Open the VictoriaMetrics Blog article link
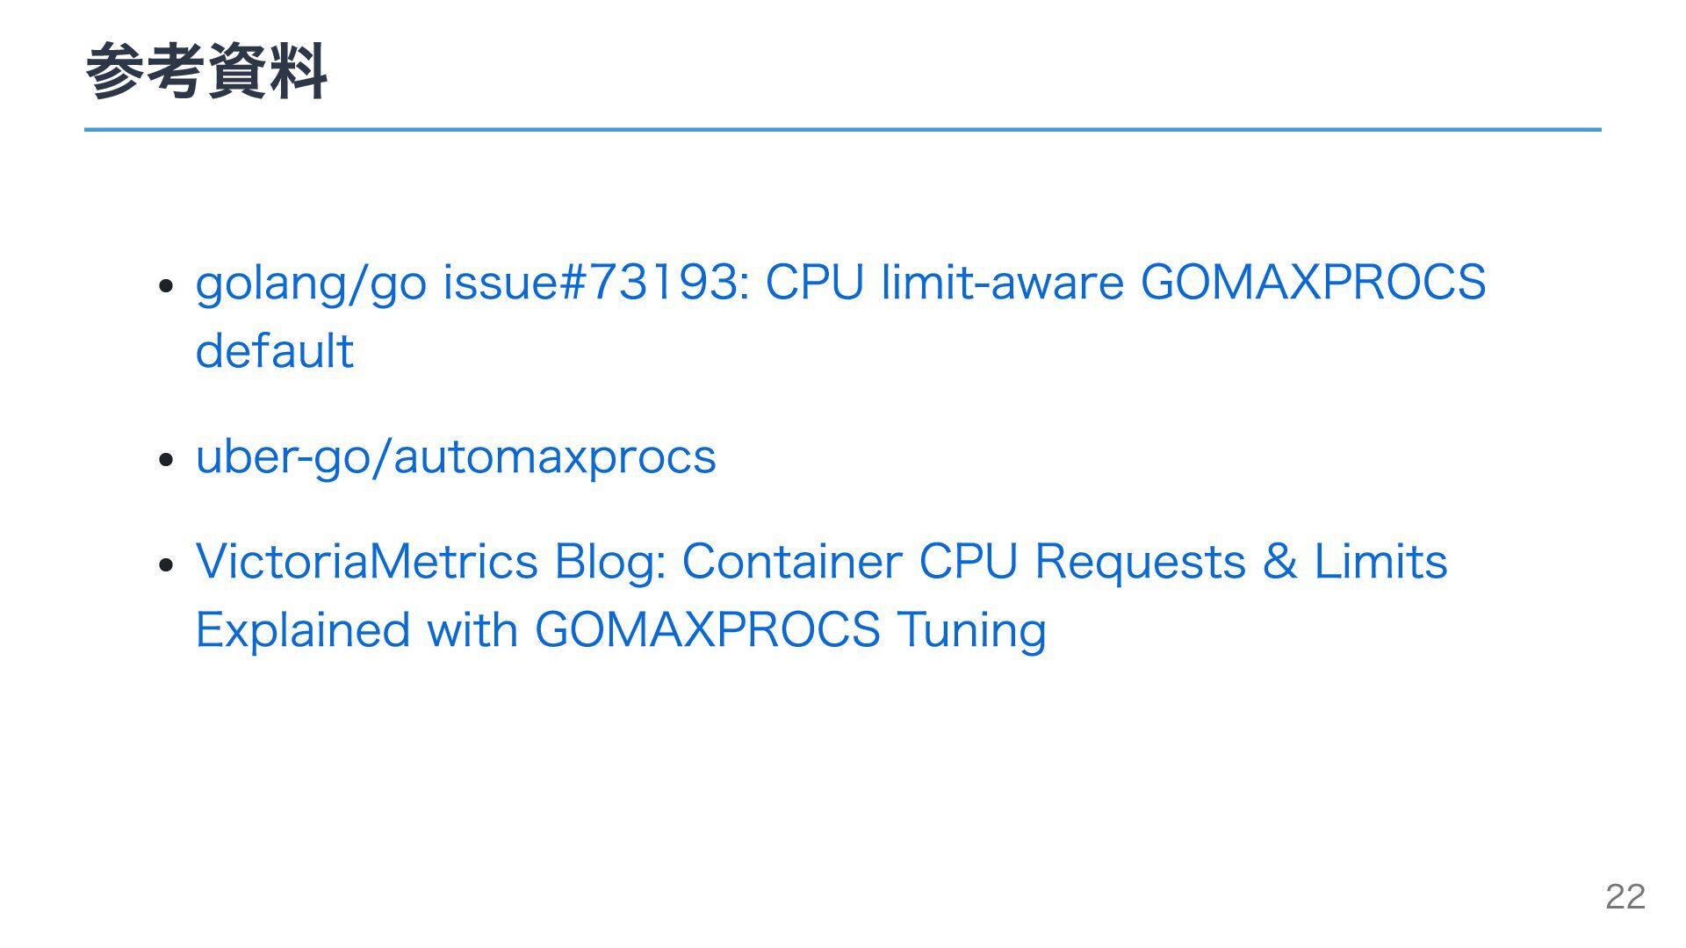 821,595
